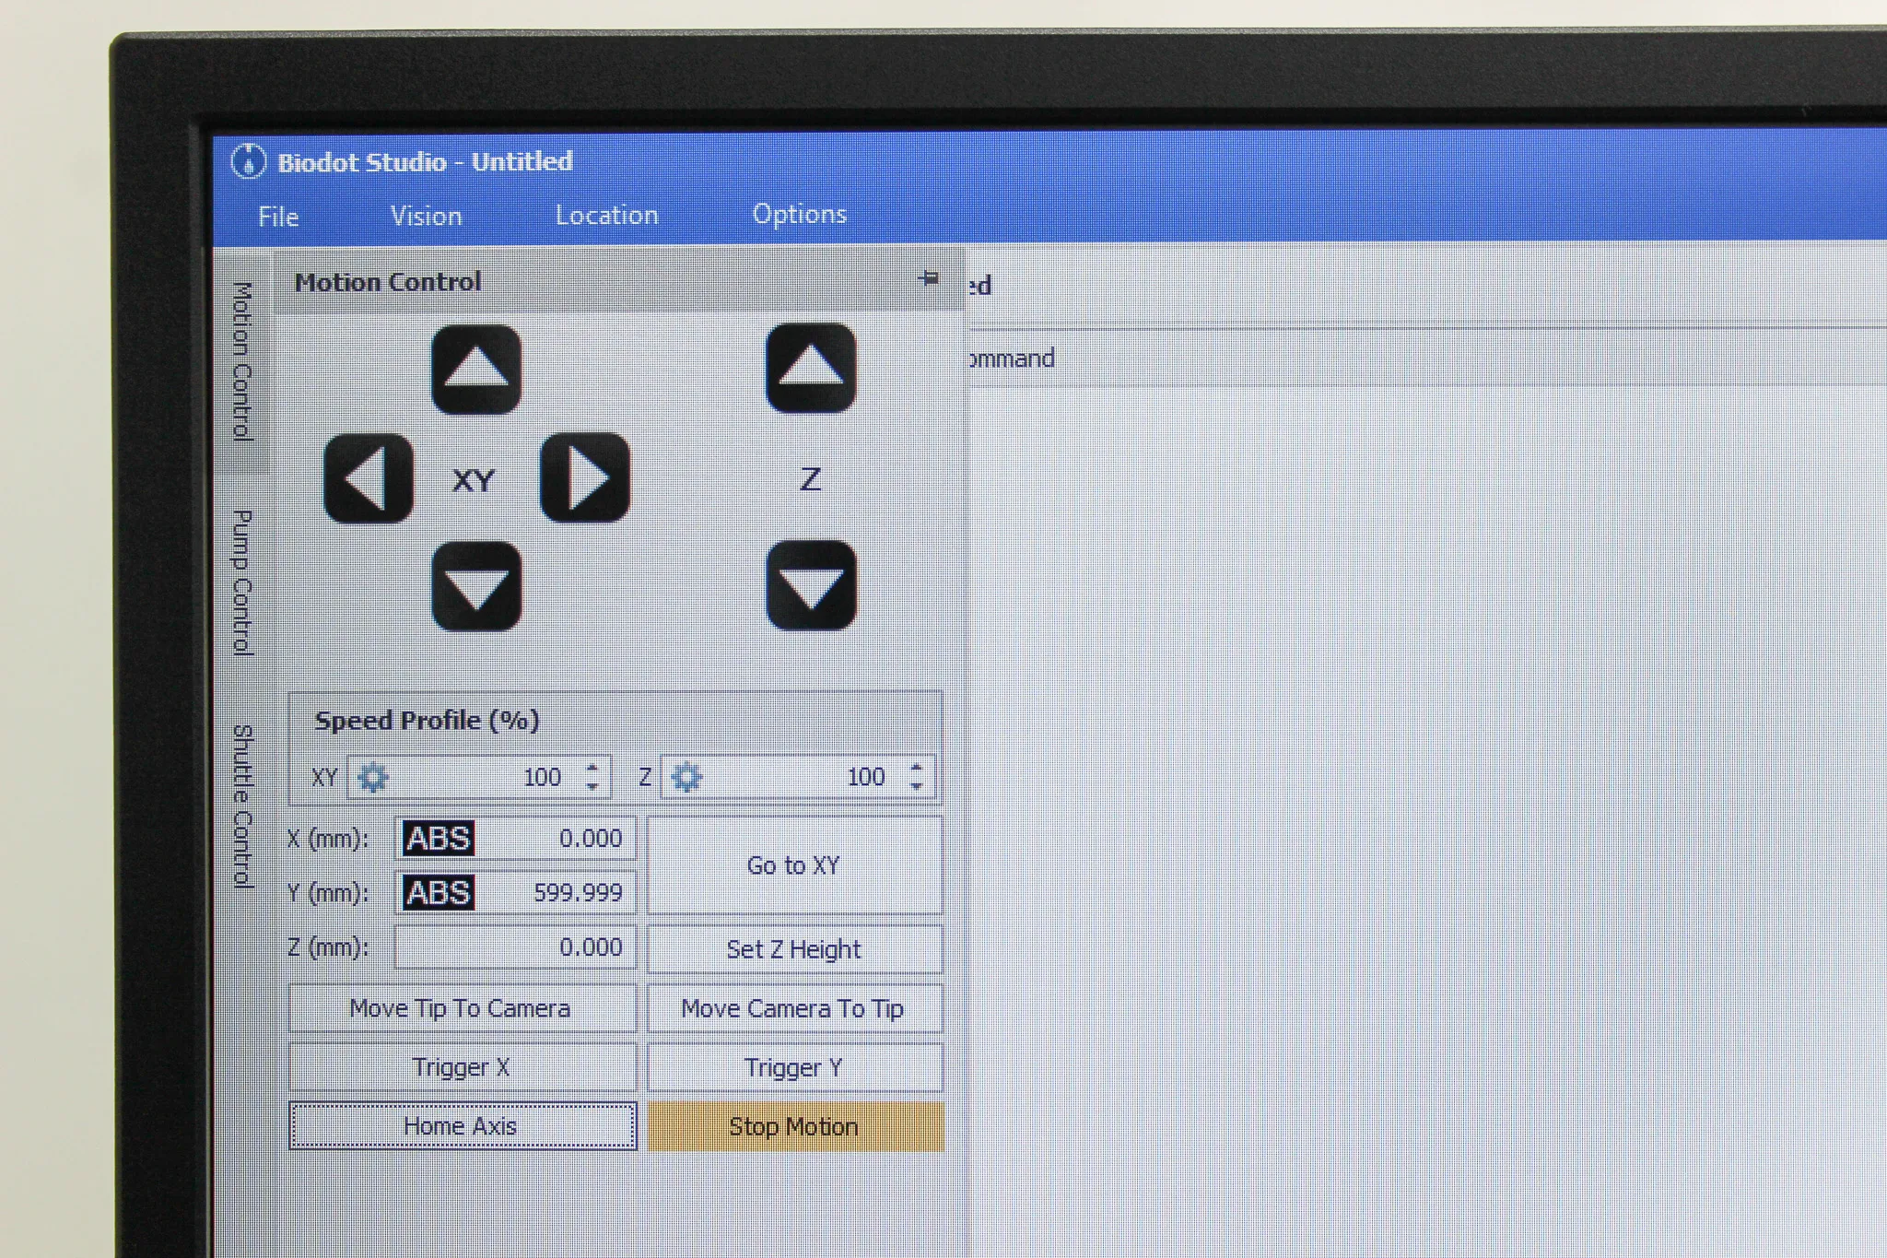Jog XY axis left with the arrow
Image resolution: width=1887 pixels, height=1258 pixels.
pos(369,478)
